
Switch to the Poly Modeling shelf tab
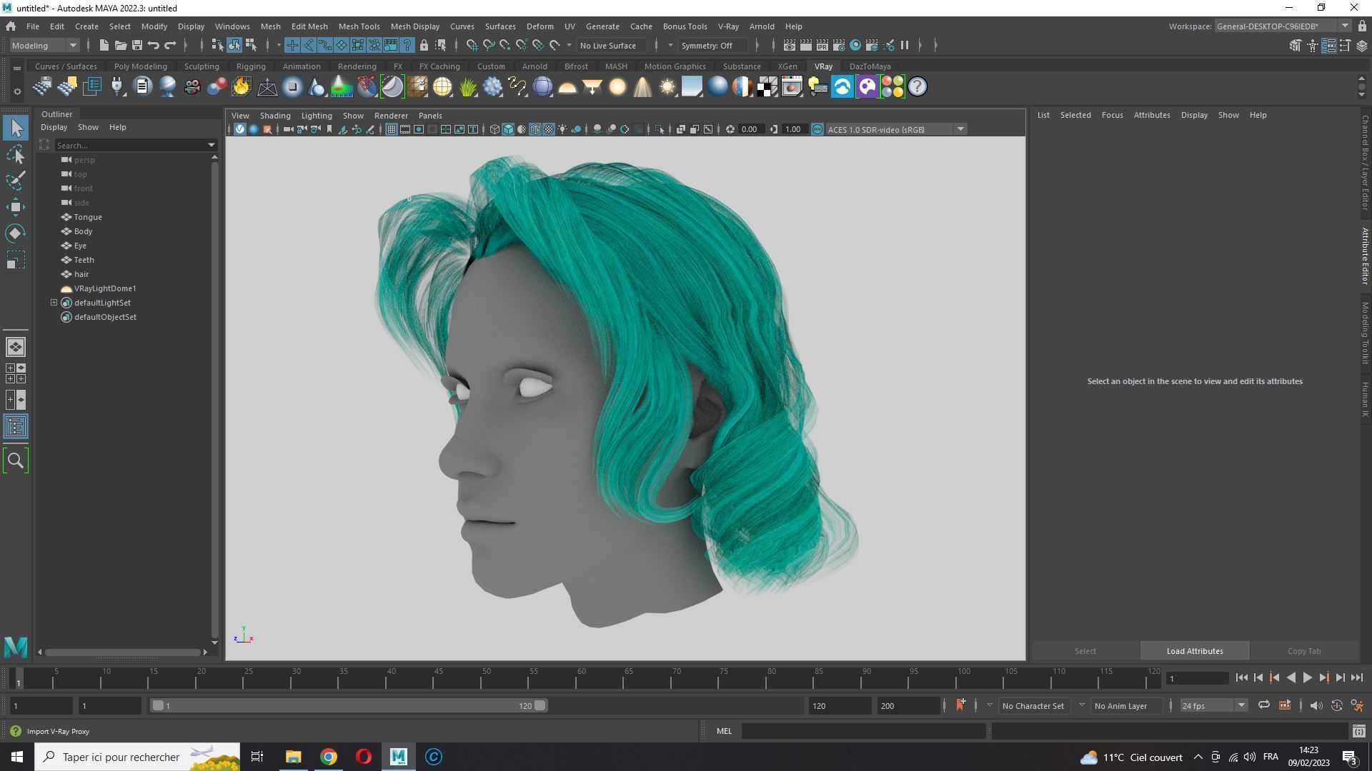pos(140,66)
